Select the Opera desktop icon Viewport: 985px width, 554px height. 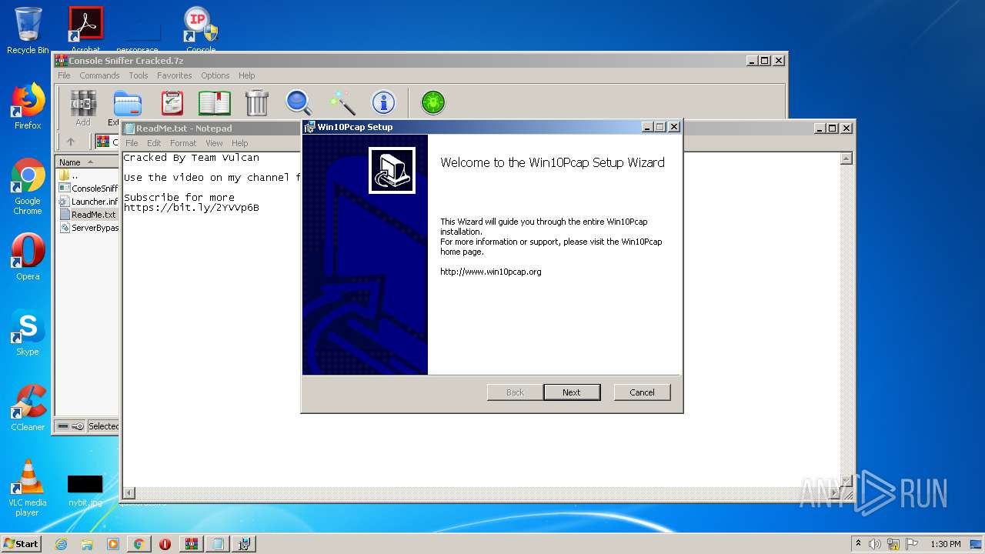pyautogui.click(x=28, y=257)
